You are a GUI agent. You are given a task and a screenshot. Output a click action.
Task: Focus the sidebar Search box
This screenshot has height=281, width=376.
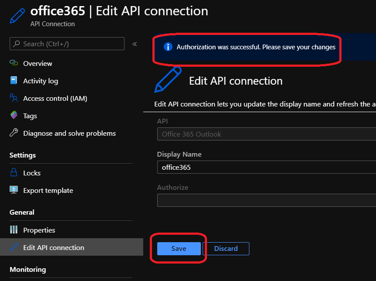[67, 44]
